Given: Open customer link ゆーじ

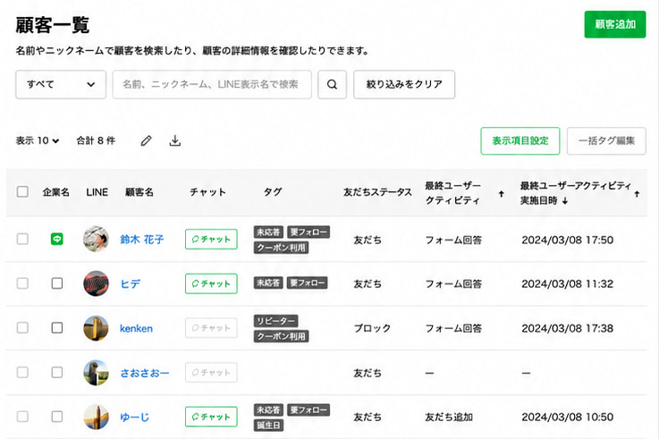Looking at the screenshot, I should coord(134,418).
